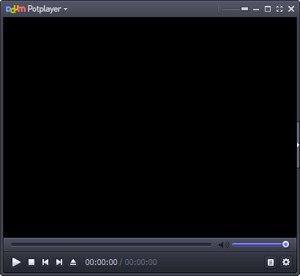Click the elapsed time 00:00:00 display
The width and height of the screenshot is (300, 276).
101,262
